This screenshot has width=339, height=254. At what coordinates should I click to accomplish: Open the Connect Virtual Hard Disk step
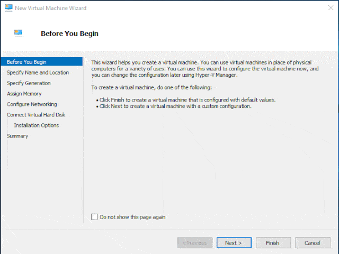[x=36, y=115]
